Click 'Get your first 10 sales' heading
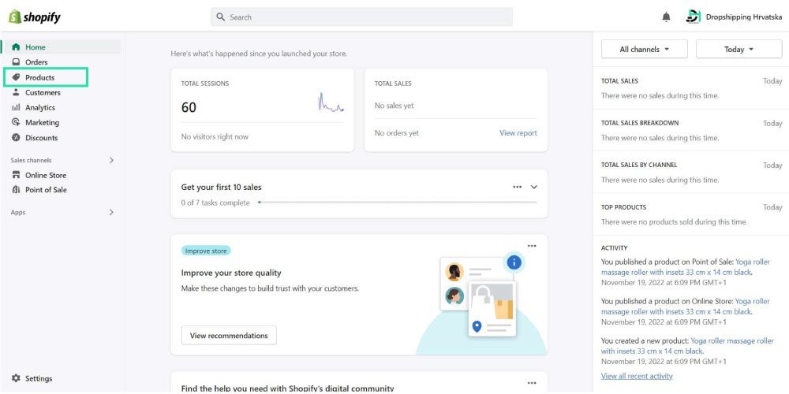 pyautogui.click(x=222, y=187)
